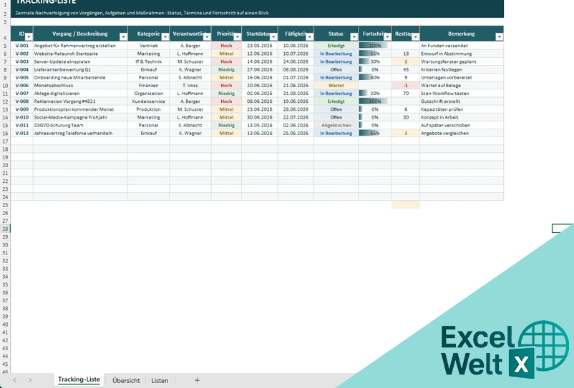
Task: Switch to the Übersicht sheet tab
Action: click(x=126, y=380)
